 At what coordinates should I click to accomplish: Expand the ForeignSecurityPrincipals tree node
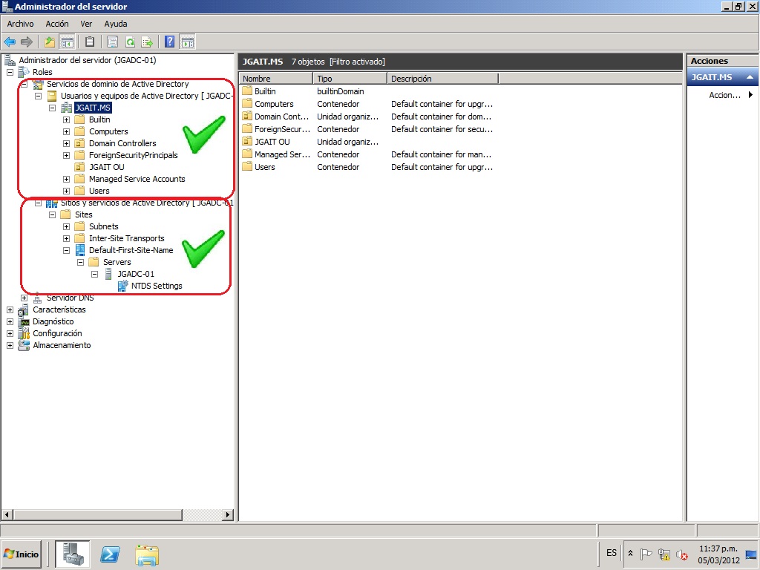click(x=66, y=156)
